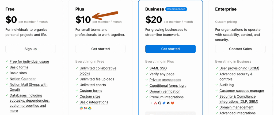Click the Audit log feature

point(226,85)
